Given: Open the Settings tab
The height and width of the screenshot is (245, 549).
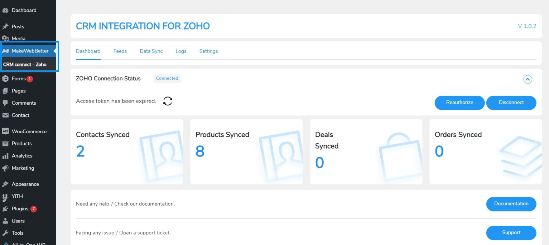Looking at the screenshot, I should (x=208, y=51).
